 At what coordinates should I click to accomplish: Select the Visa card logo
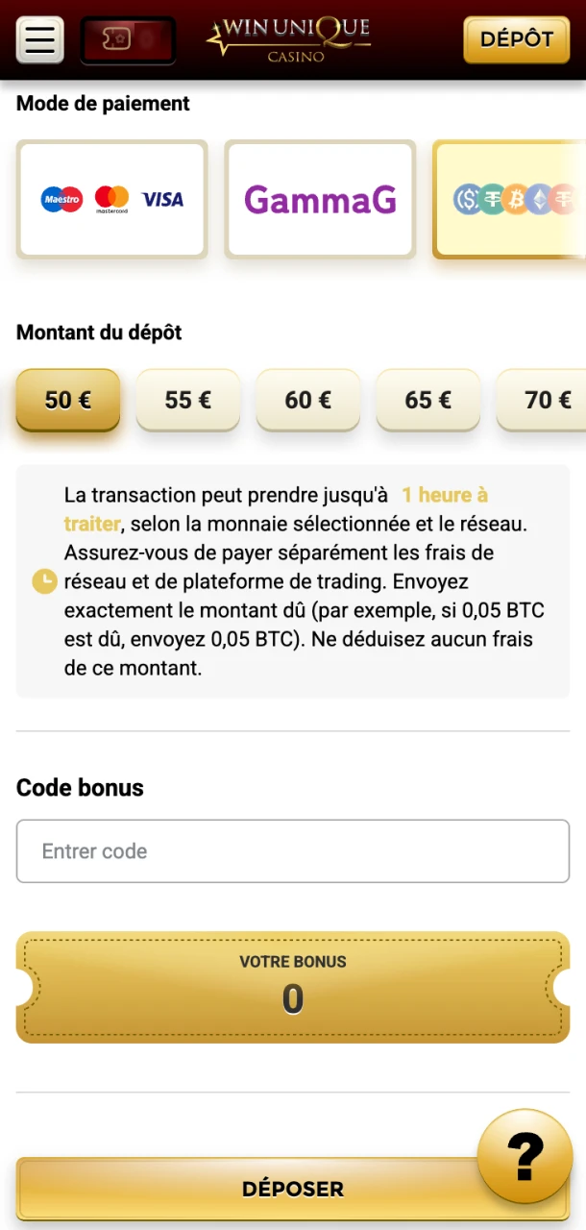162,199
